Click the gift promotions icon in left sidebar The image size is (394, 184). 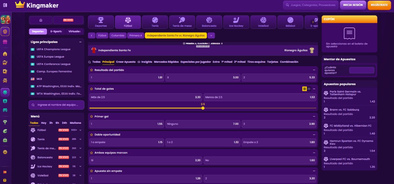click(5, 42)
